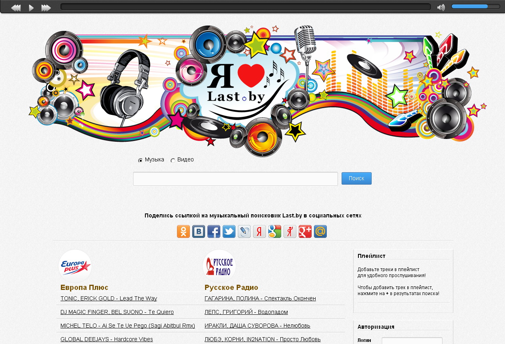The image size is (505, 344).
Task: Open ГАГАРИНА, ПОЛИНА - Спектакль Окончен
Action: click(x=260, y=299)
